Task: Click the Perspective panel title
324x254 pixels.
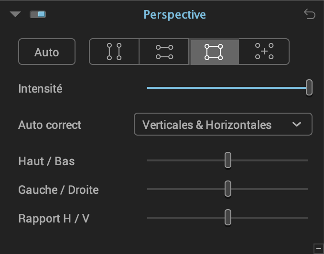Action: (x=174, y=15)
